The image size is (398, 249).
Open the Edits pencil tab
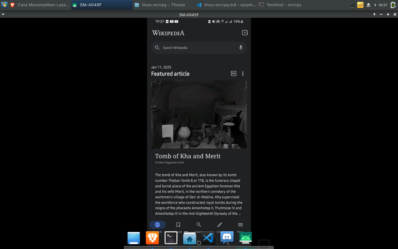tap(220, 225)
